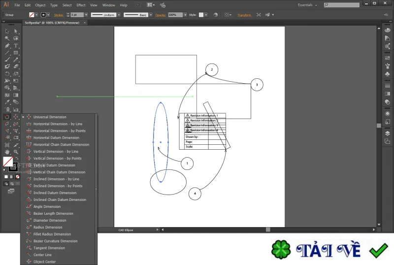The width and height of the screenshot is (394, 265).
Task: Open the File menu
Action: tap(17, 5)
